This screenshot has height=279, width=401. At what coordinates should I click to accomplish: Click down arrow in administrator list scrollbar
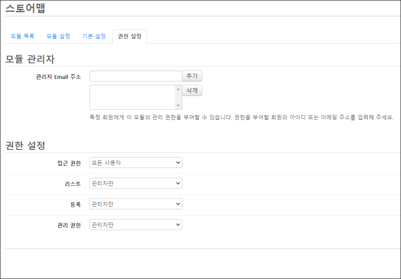tap(178, 106)
